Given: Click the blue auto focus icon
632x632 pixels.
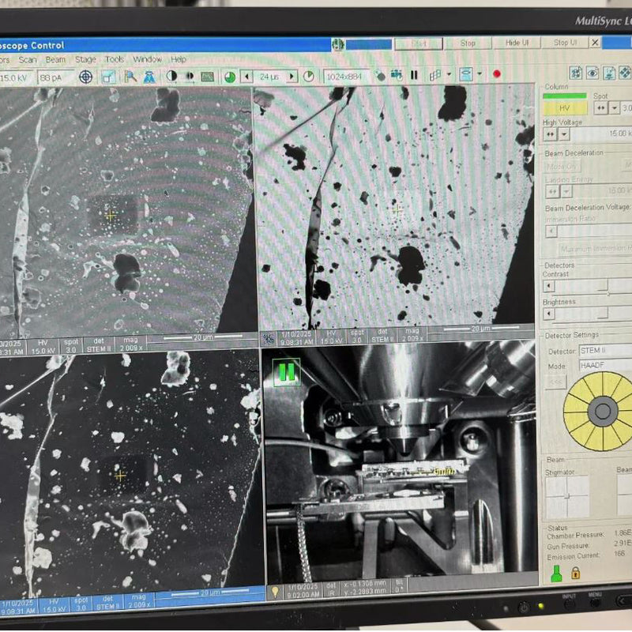Looking at the screenshot, I should [149, 77].
